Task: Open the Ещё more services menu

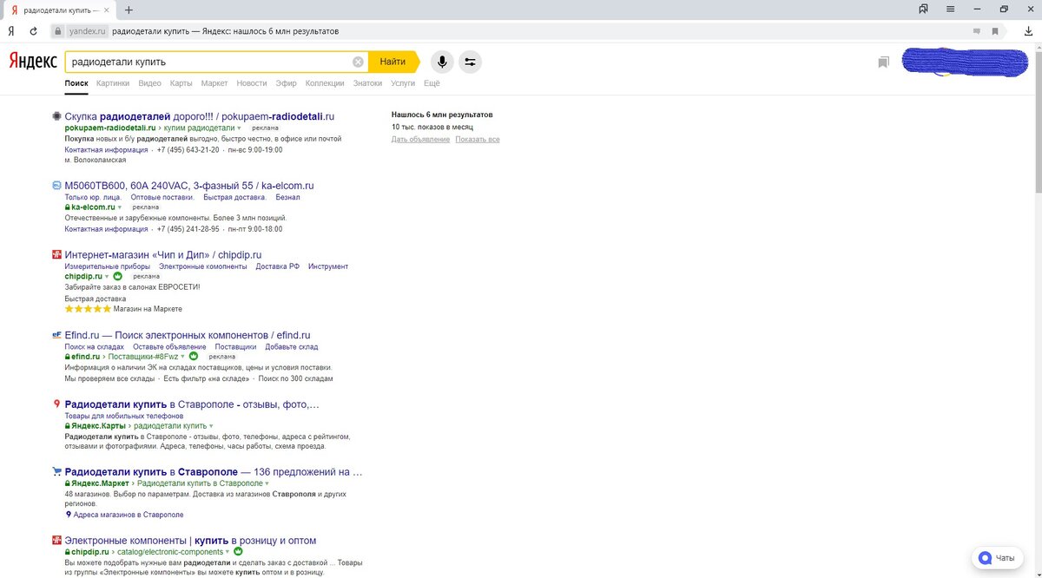Action: [432, 83]
